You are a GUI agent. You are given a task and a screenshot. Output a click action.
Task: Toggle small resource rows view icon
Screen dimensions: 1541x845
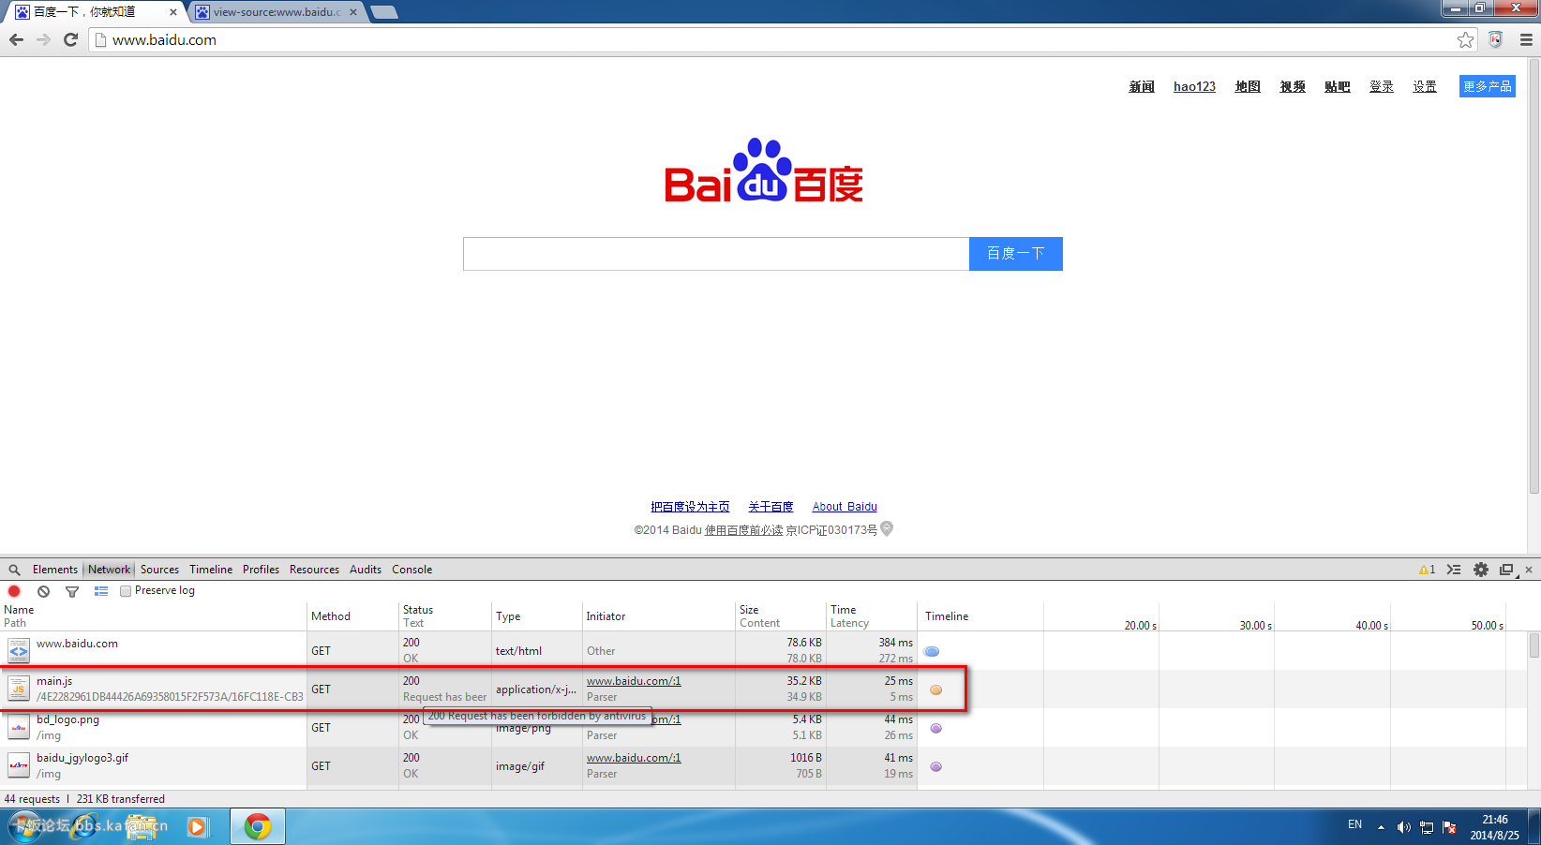101,591
